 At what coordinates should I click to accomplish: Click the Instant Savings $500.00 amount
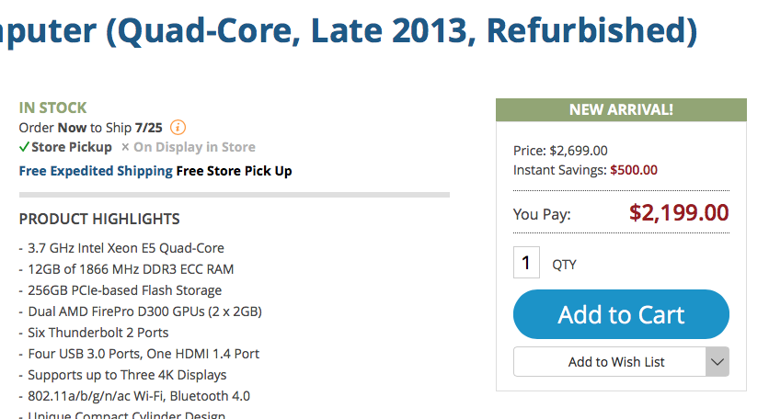(x=634, y=170)
